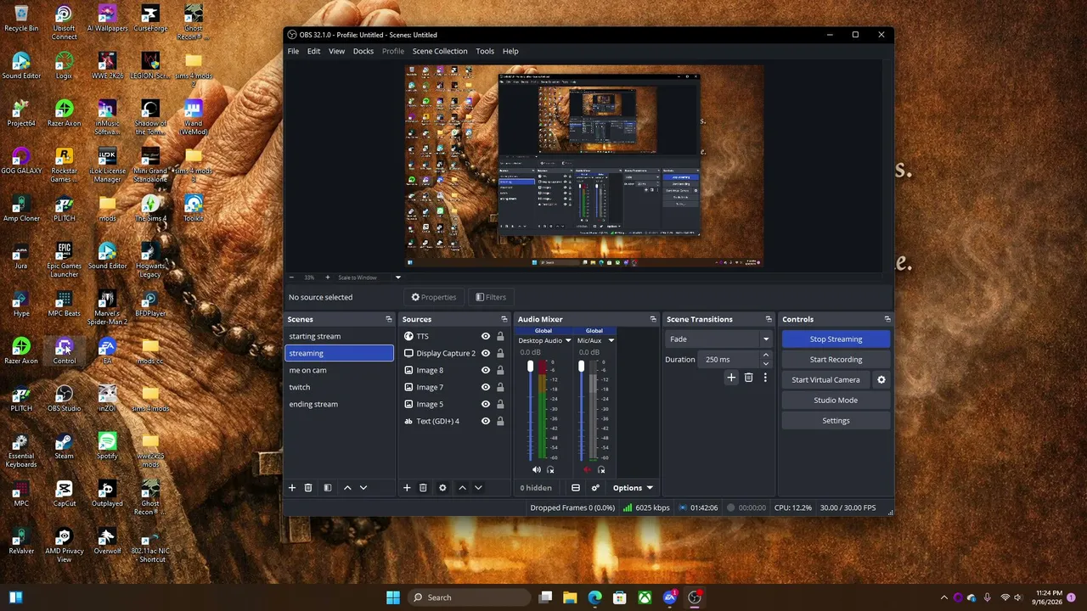Screen dimensions: 1087x611
Task: Expand the Fade transition dropdown
Action: point(765,339)
